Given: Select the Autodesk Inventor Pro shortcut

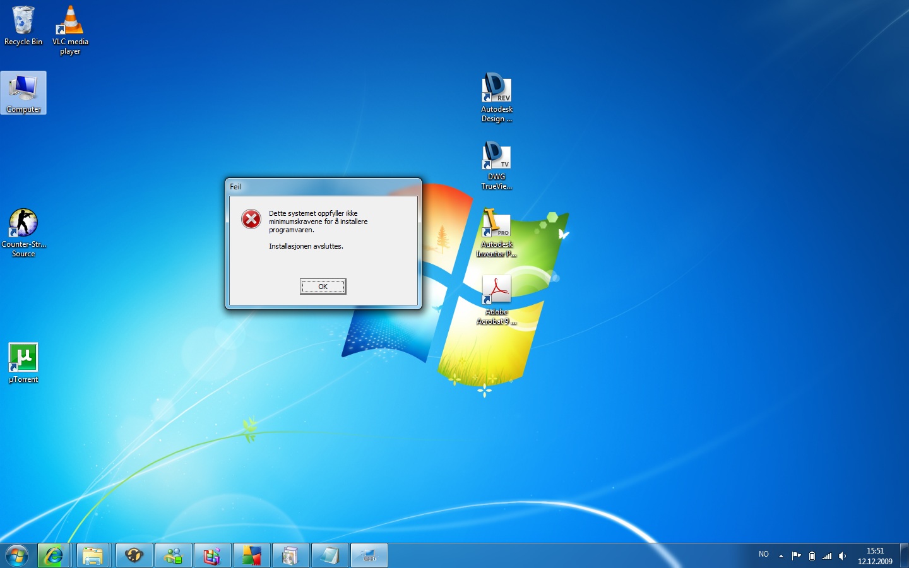Looking at the screenshot, I should [x=497, y=233].
